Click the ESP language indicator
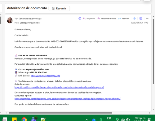Viewport: 155px width, 121px height. [x=109, y=119]
